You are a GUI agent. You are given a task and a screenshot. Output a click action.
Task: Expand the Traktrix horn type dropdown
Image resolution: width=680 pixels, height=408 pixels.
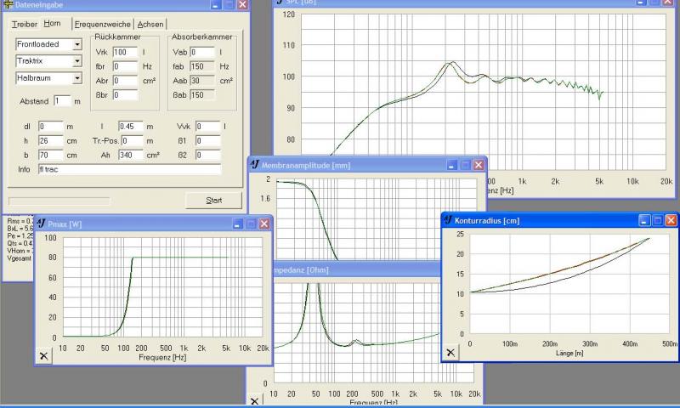77,61
